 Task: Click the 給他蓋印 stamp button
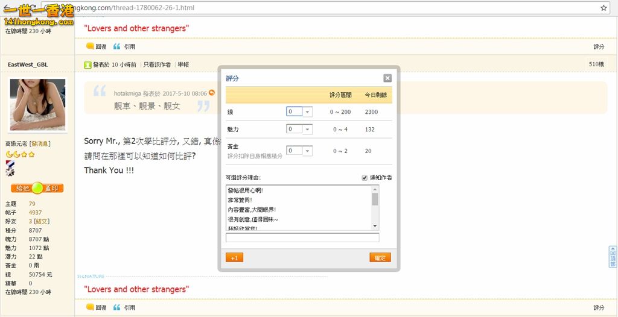tap(37, 188)
